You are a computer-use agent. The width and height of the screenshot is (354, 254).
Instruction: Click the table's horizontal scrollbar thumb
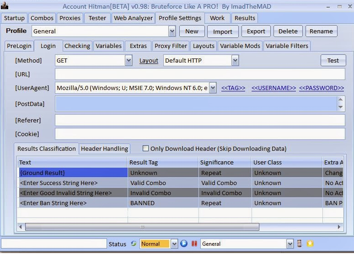[x=142, y=227]
